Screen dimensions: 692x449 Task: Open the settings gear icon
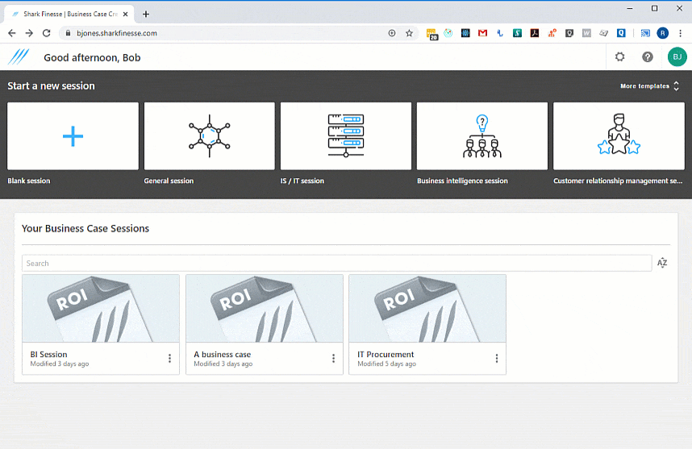coord(619,57)
